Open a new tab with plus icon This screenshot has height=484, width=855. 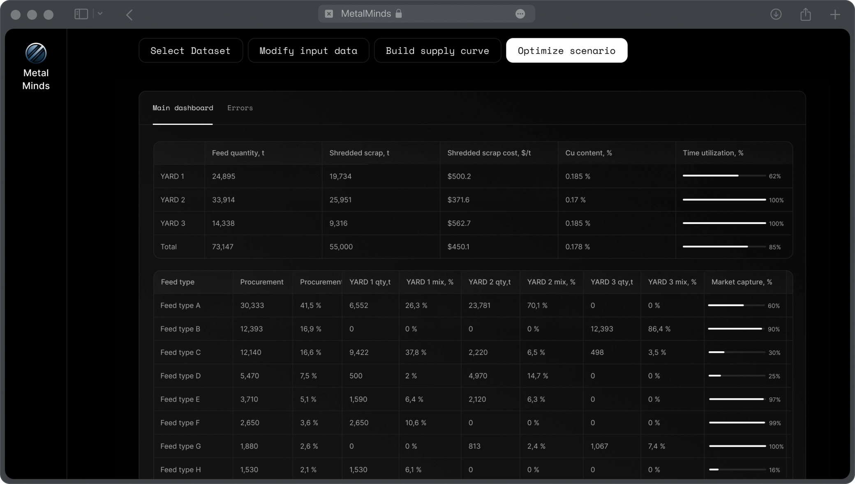[x=835, y=15]
